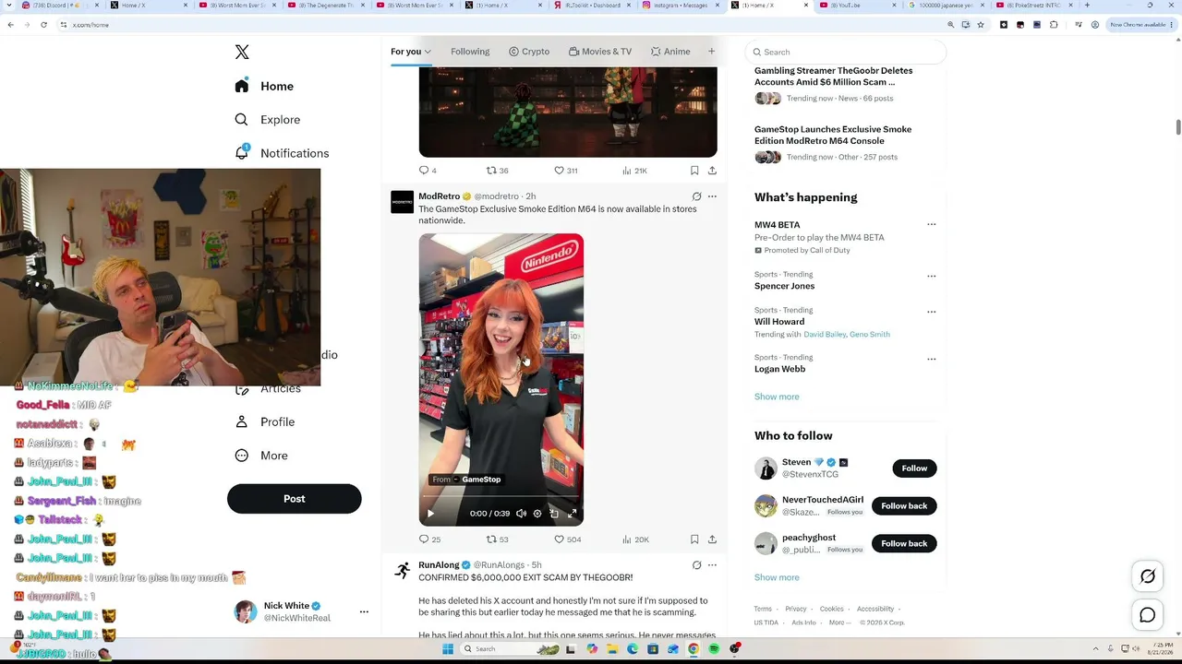Image resolution: width=1182 pixels, height=664 pixels.
Task: Open the Explore page from the sidebar
Action: click(x=267, y=120)
